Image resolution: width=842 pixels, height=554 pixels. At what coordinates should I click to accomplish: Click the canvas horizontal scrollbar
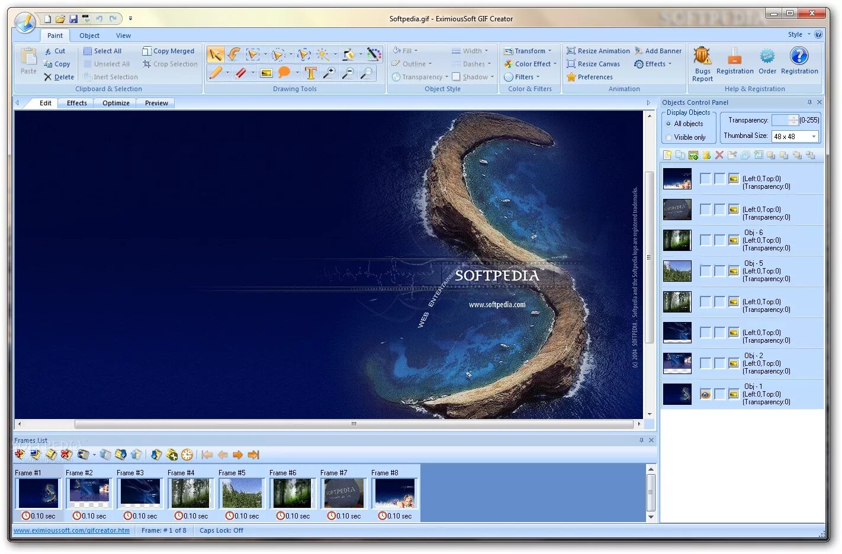(x=353, y=424)
